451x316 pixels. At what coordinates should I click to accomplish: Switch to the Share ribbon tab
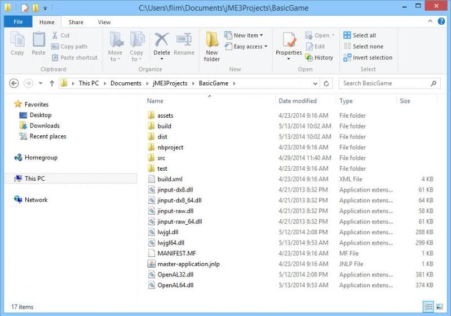(x=76, y=22)
